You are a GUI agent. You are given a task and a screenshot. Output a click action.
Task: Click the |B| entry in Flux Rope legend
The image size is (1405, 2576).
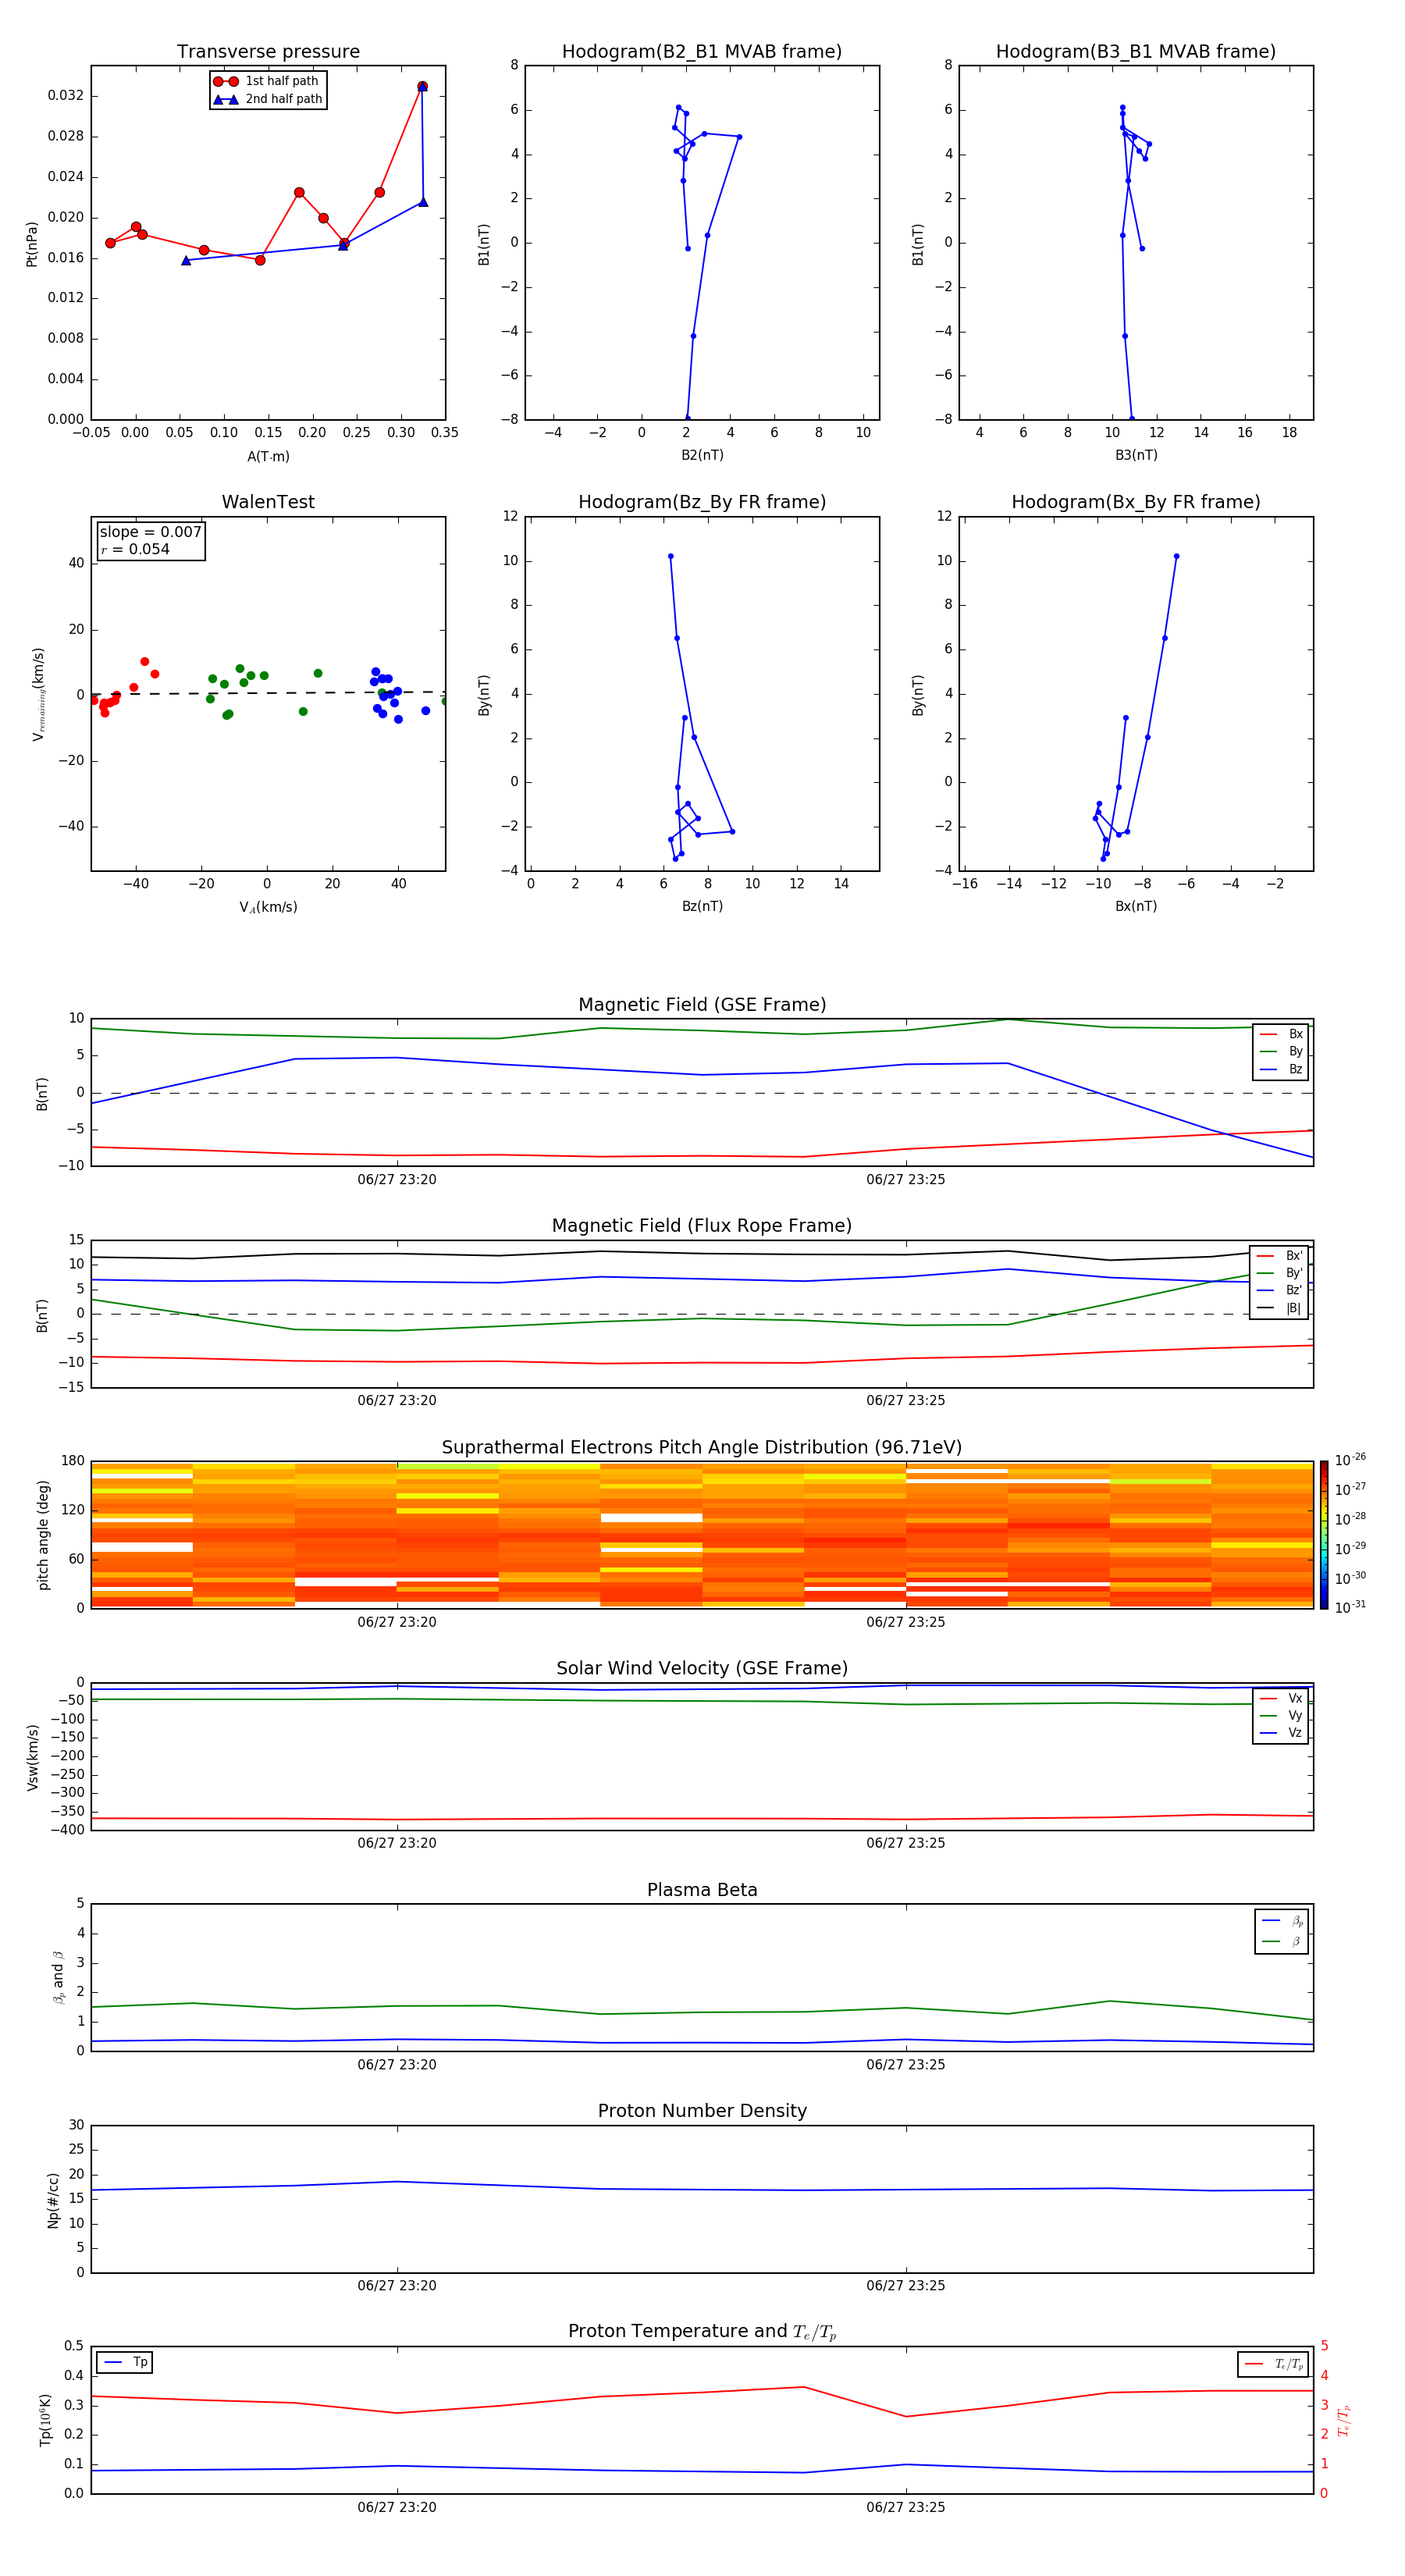pyautogui.click(x=1280, y=1308)
